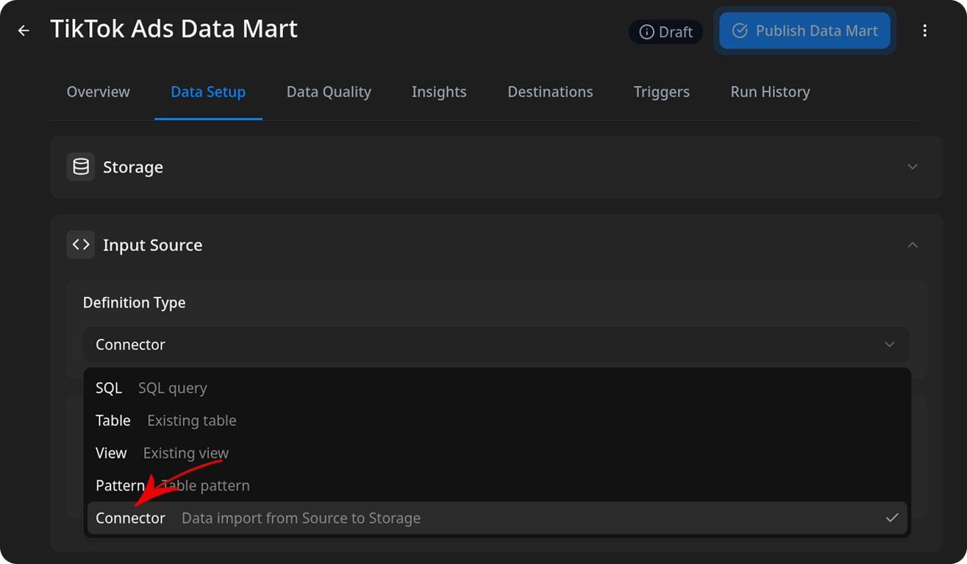Image resolution: width=967 pixels, height=564 pixels.
Task: Open the Triggers tab
Action: point(662,92)
